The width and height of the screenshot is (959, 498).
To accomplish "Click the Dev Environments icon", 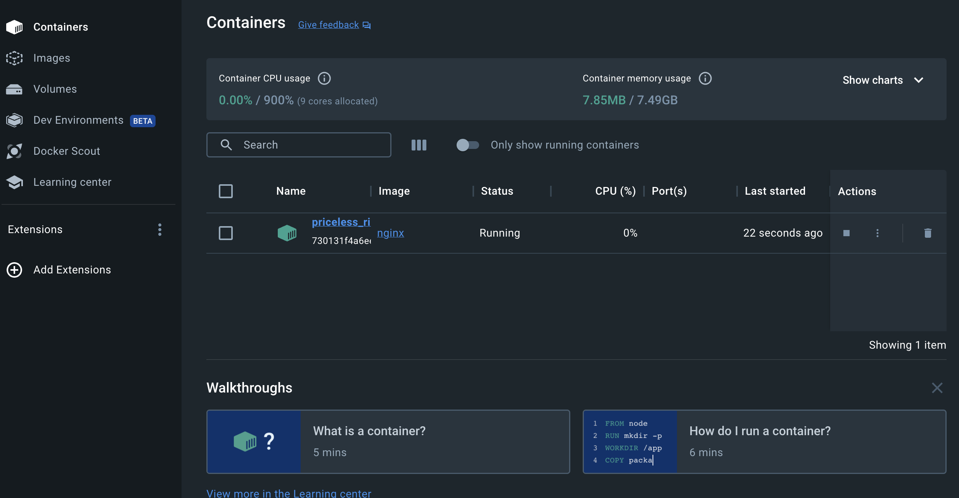I will (x=14, y=120).
